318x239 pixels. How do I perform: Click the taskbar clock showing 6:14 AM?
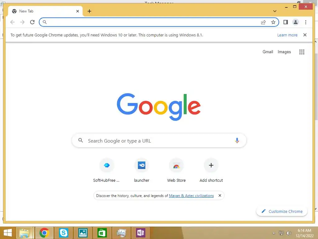pos(304,233)
